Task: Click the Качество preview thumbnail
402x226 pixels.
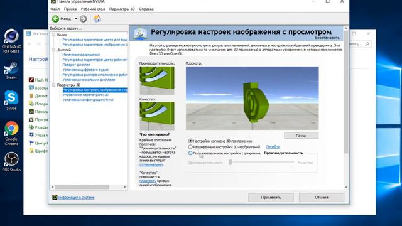Action: (x=157, y=116)
